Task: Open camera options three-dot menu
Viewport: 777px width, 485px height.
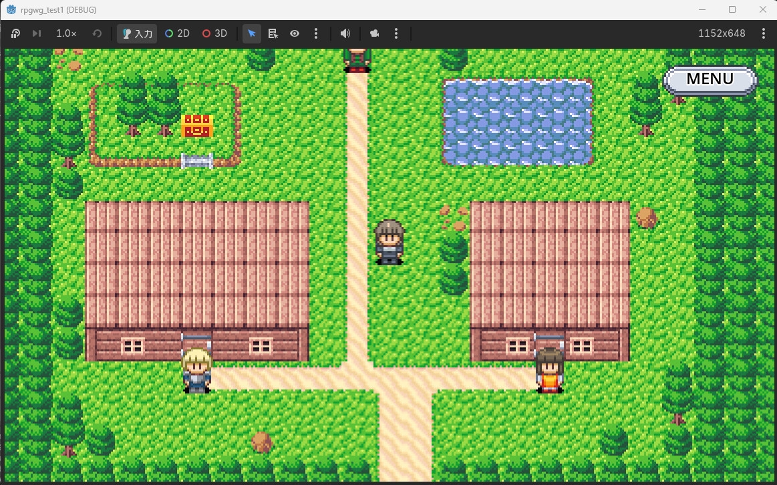Action: pos(396,33)
